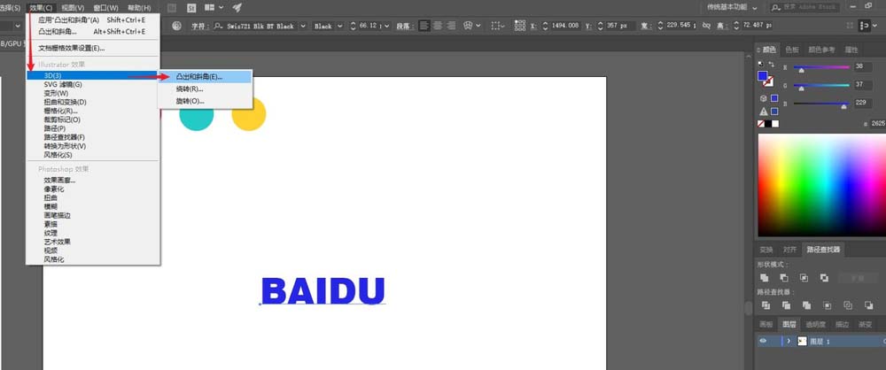
Task: Open the Window (W) menu in the menu bar
Action: (105, 8)
